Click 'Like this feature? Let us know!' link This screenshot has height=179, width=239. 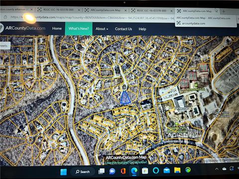pos(126,163)
